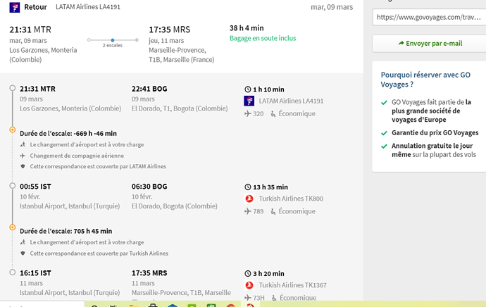Click the airplane icon beside aircraft 320

pos(248,113)
